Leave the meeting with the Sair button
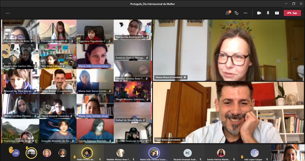Image resolution: width=305 pixels, height=161 pixels. click(292, 13)
